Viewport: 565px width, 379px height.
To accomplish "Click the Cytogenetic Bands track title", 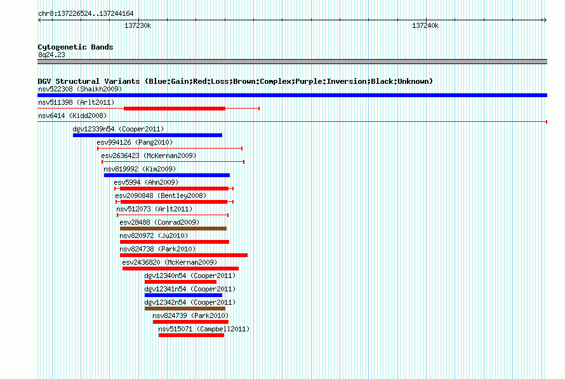I will (x=76, y=47).
